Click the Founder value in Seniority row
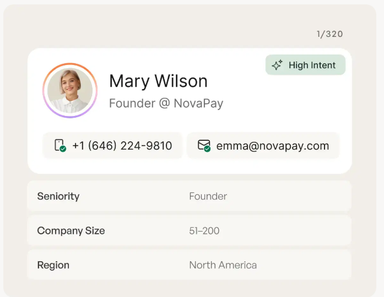 [x=208, y=196]
